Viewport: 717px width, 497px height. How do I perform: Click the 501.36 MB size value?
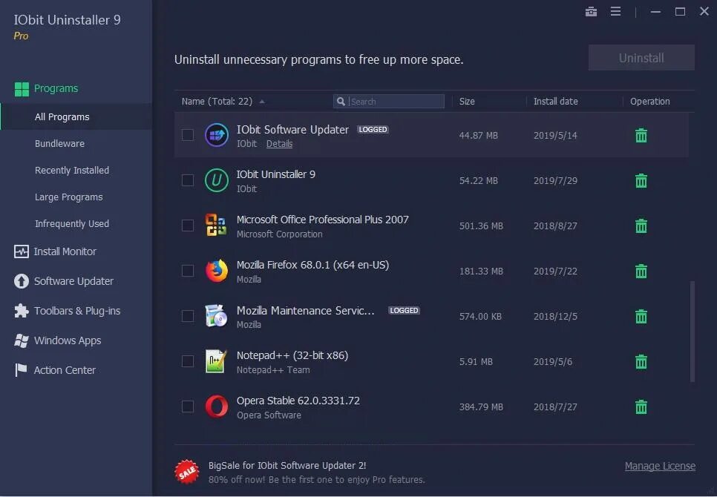coord(481,226)
